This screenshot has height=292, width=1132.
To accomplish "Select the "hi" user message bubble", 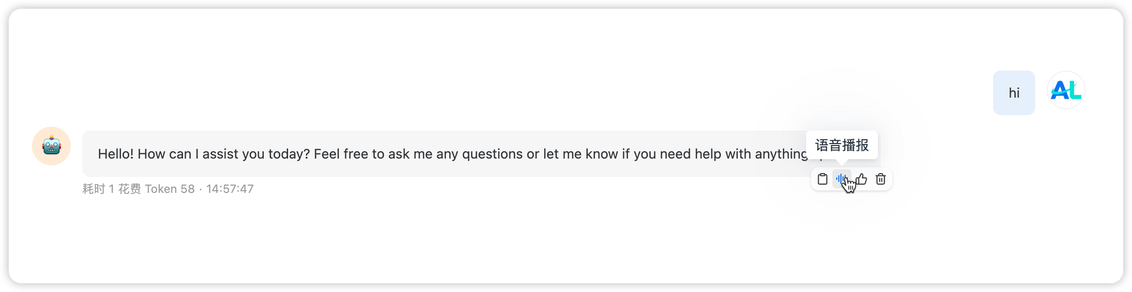I will pos(1013,93).
